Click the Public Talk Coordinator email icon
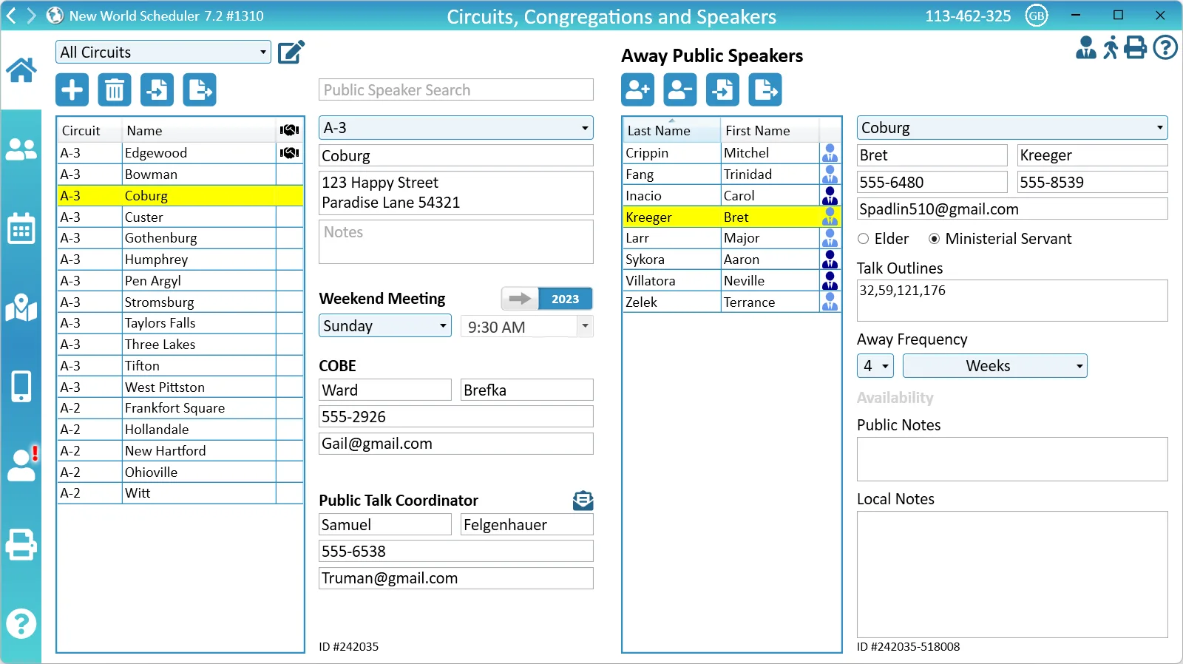The width and height of the screenshot is (1183, 664). pos(583,501)
